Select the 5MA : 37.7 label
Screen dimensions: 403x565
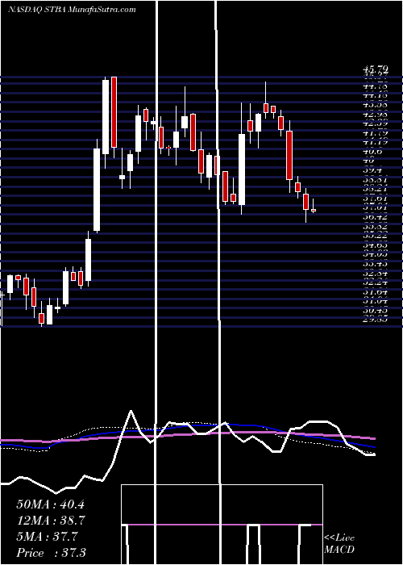coord(47,537)
